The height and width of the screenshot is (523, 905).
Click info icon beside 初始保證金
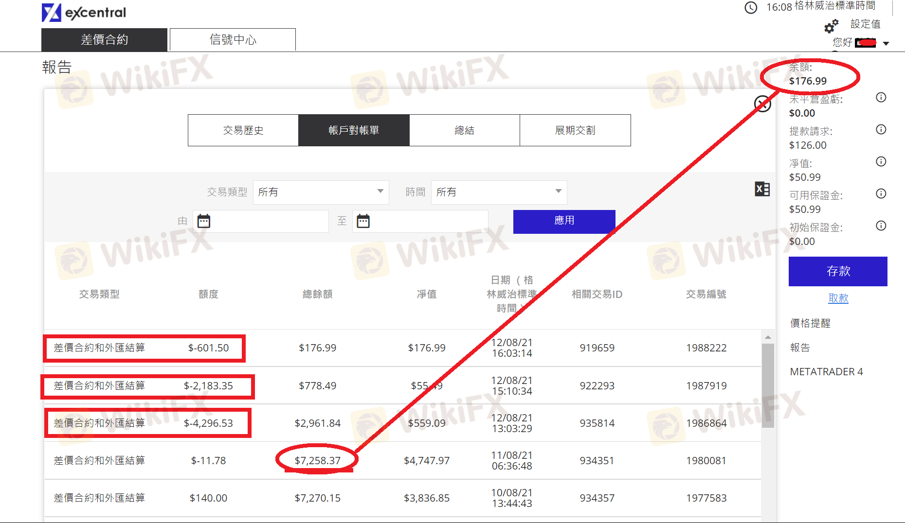881,226
